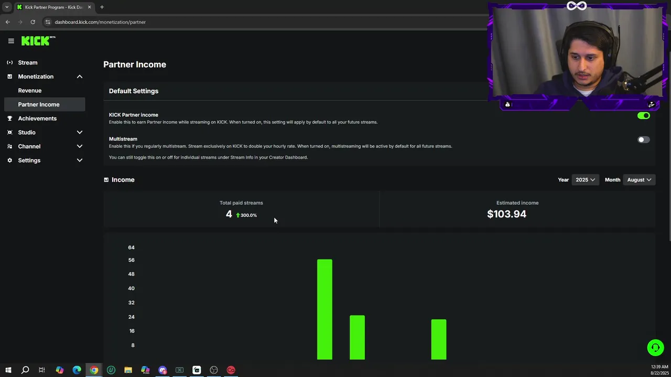Click the Studio camera icon
This screenshot has width=671, height=377.
click(9, 132)
